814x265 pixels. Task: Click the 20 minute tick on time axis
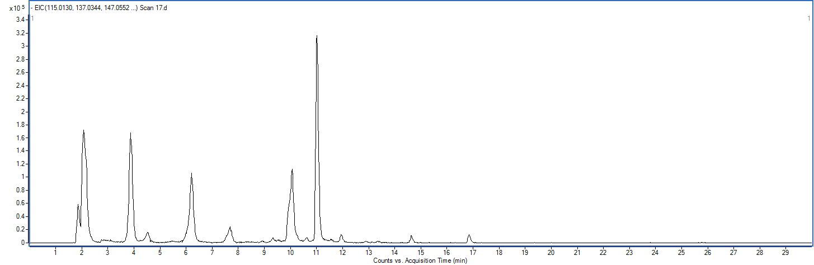coord(551,253)
